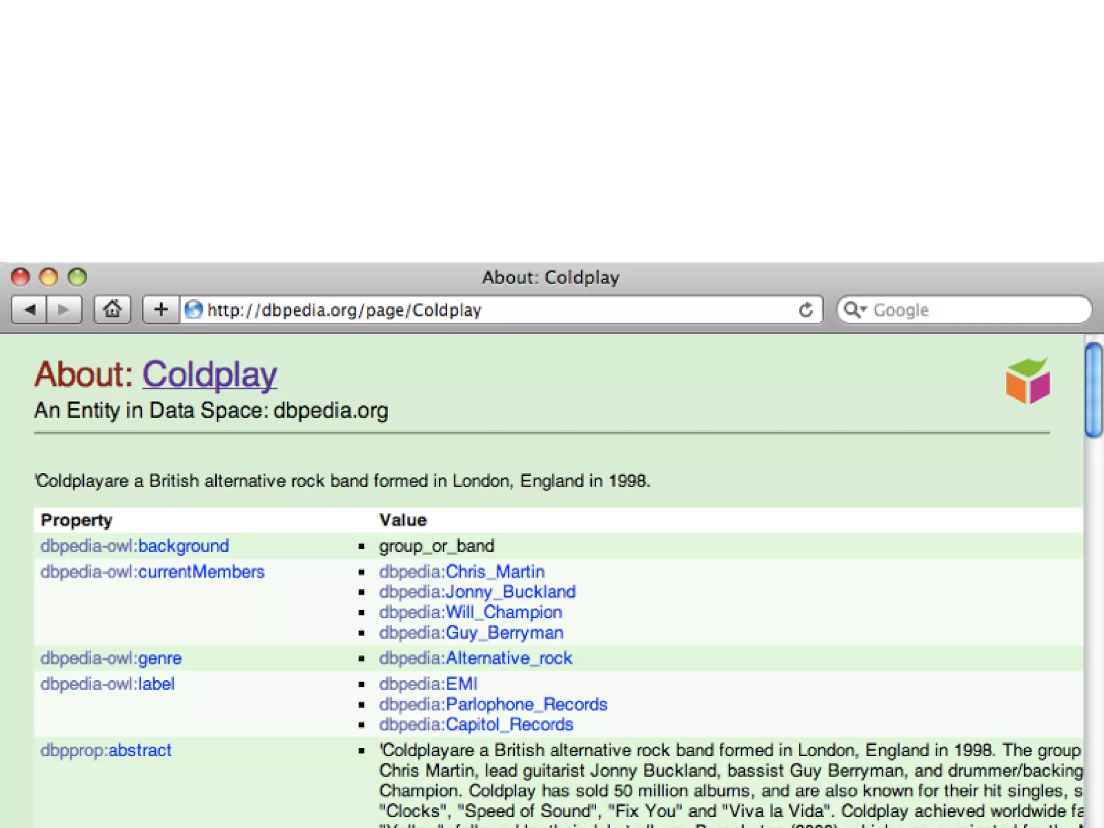
Task: Reload the page with refresh icon
Action: (805, 310)
